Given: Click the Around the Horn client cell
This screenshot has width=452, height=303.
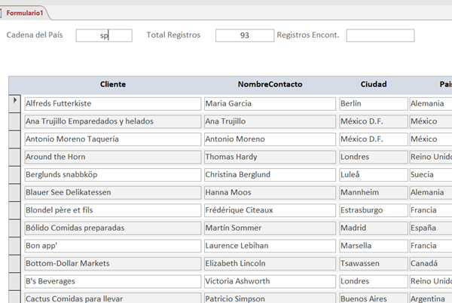Looking at the screenshot, I should pos(112,157).
